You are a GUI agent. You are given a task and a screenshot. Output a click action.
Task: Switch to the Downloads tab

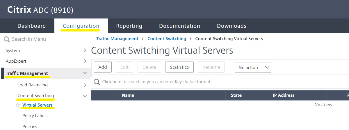click(x=232, y=26)
